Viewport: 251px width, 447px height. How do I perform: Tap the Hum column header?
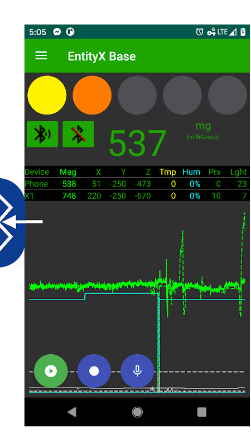tap(191, 172)
